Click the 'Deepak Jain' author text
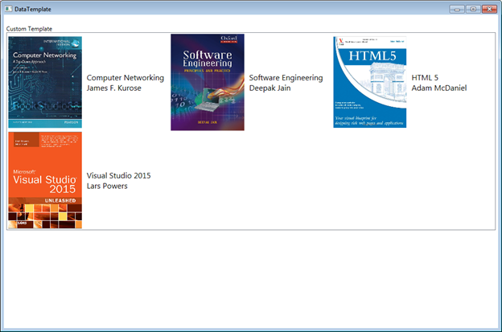 coord(270,88)
